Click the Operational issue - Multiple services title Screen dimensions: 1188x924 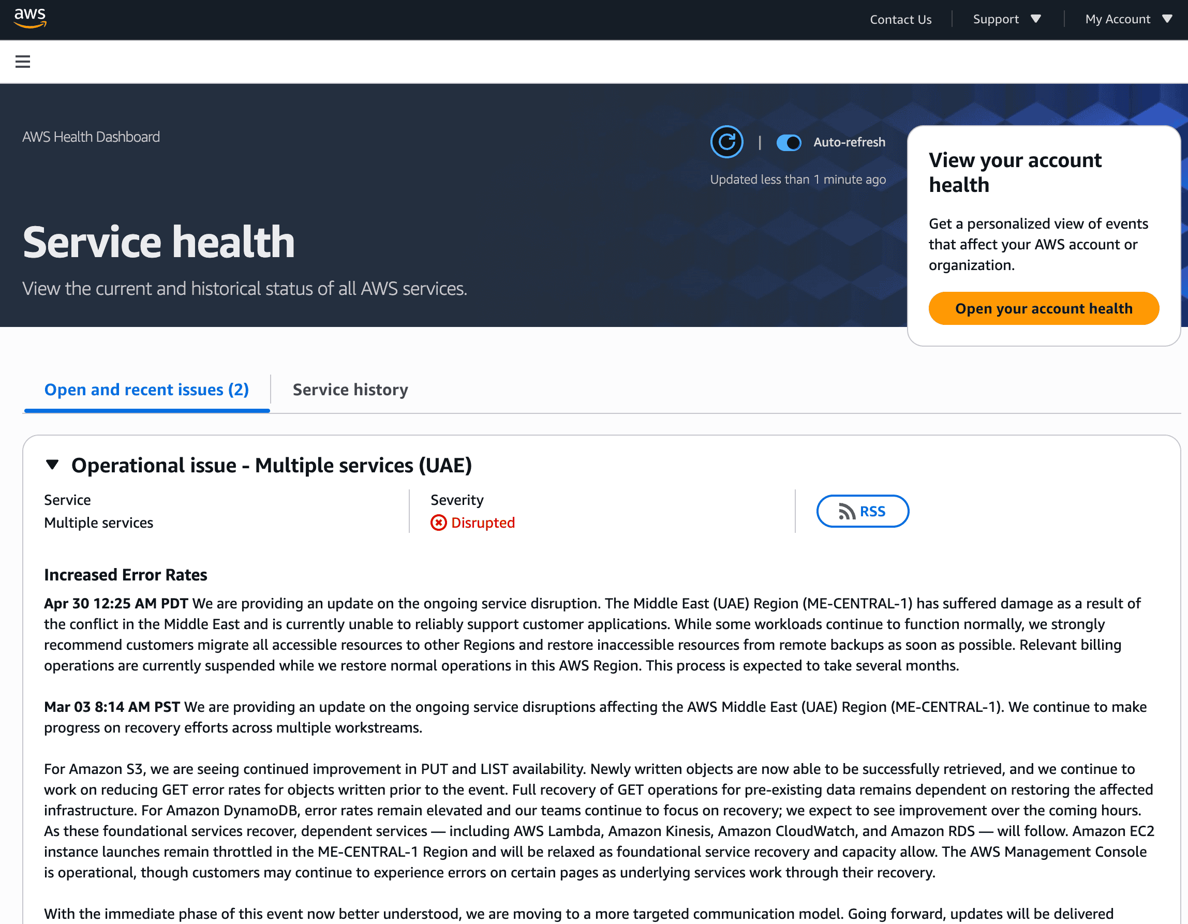point(272,466)
